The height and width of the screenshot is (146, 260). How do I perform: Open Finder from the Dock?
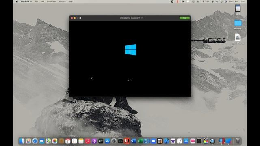pos(22,141)
